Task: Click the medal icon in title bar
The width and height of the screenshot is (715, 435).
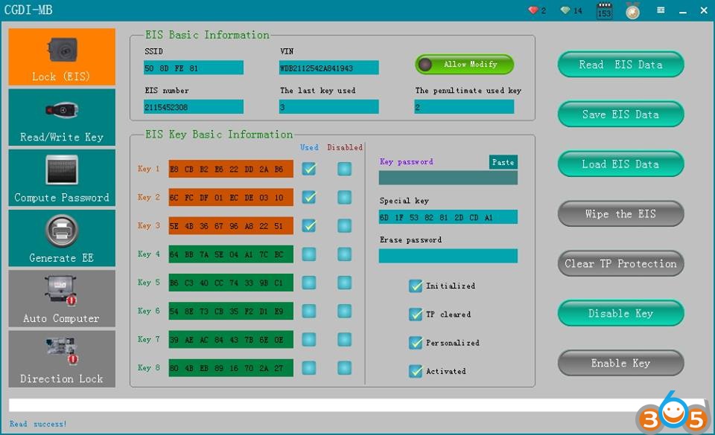Action: point(632,11)
